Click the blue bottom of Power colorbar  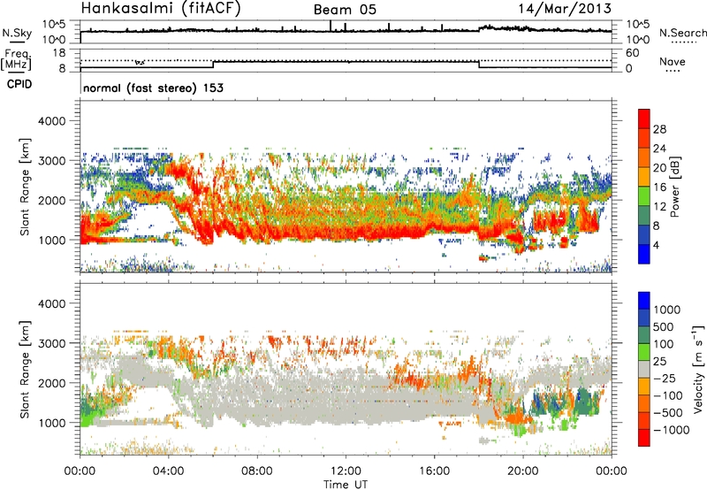click(644, 254)
